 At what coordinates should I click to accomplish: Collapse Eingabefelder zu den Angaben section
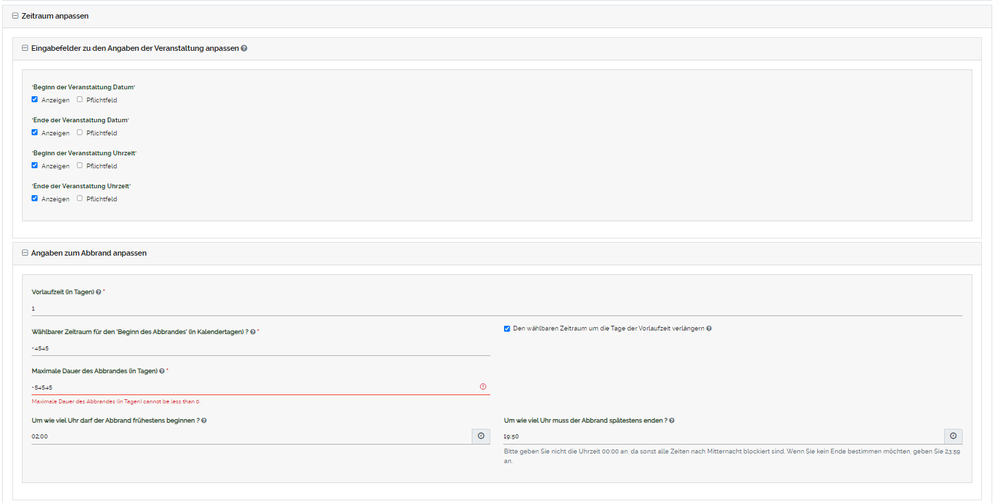[25, 49]
